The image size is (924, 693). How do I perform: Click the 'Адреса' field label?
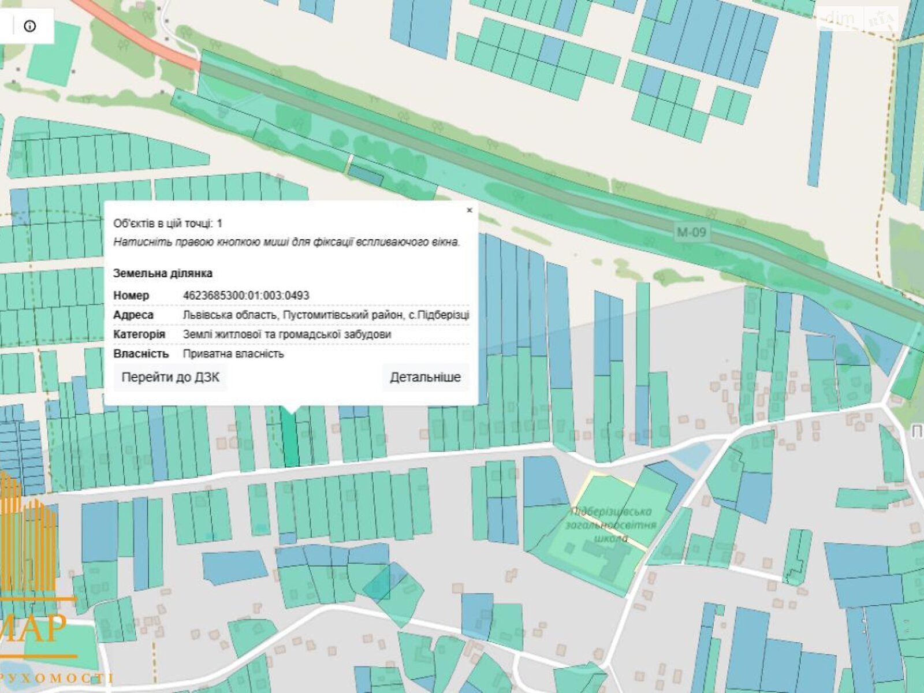pos(133,315)
